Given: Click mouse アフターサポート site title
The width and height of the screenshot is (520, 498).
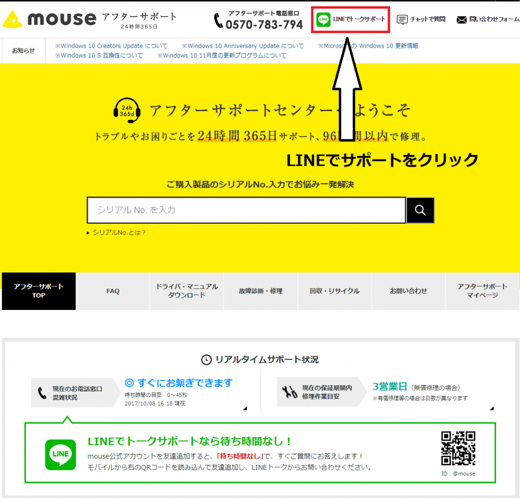Looking at the screenshot, I should point(102,19).
